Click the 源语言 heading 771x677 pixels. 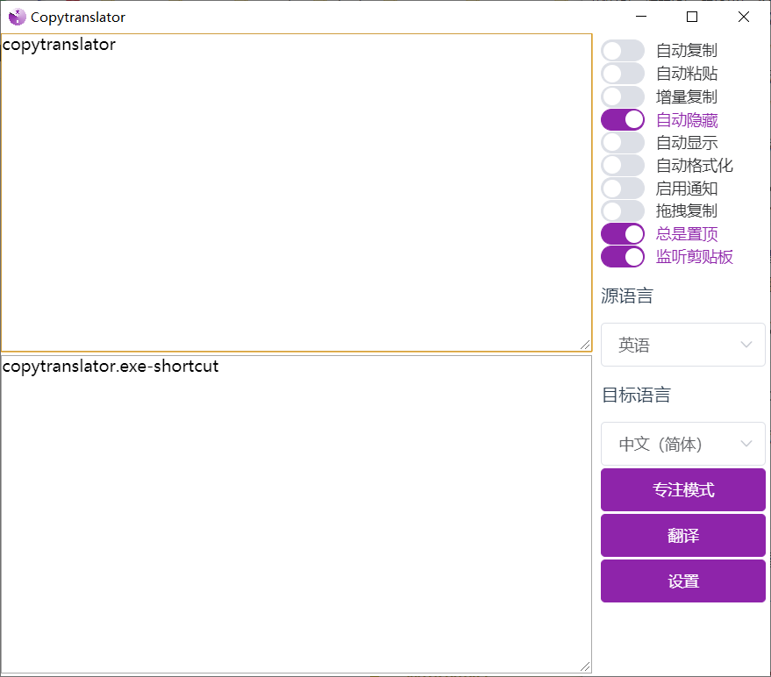click(627, 296)
